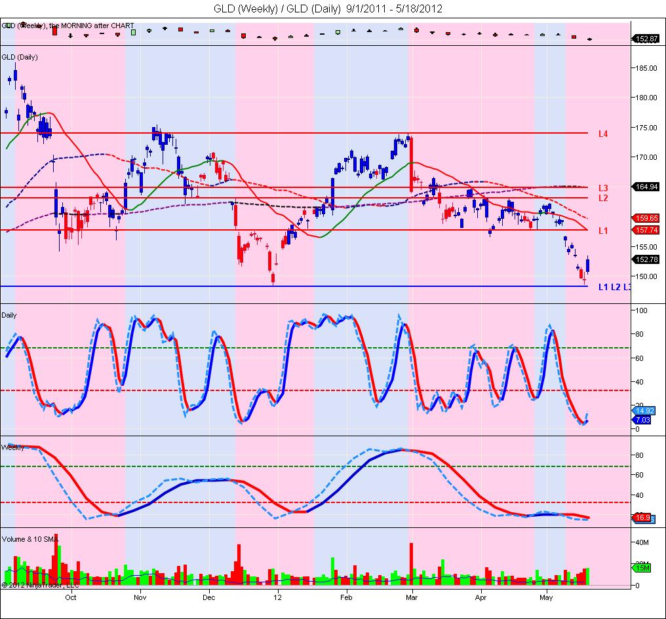Click the GLD (Daily) panel label
The height and width of the screenshot is (619, 666).
(x=20, y=57)
